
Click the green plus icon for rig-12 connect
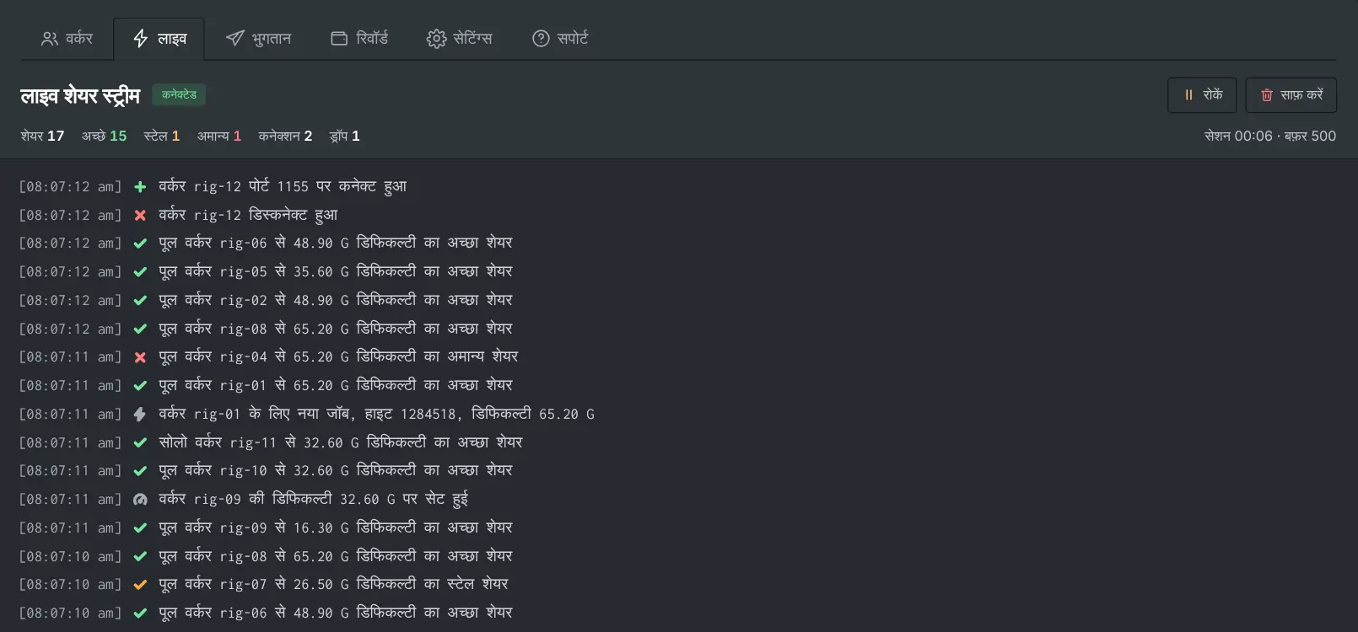coord(140,187)
